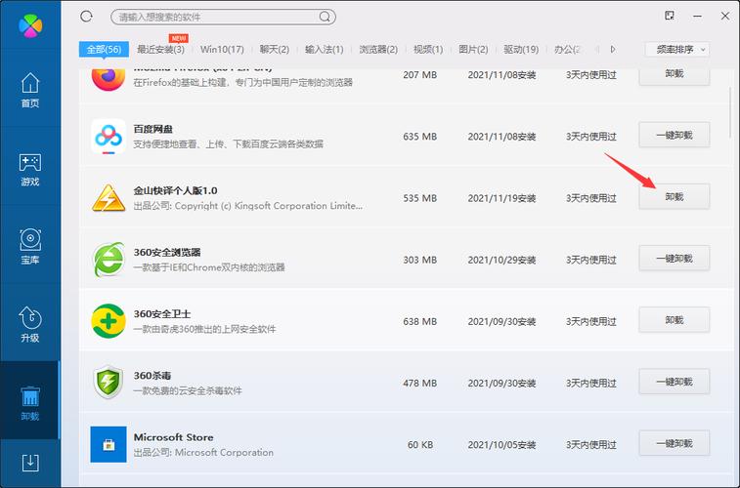Click the magnifier search icon
Image resolution: width=740 pixels, height=488 pixels.
pyautogui.click(x=325, y=17)
